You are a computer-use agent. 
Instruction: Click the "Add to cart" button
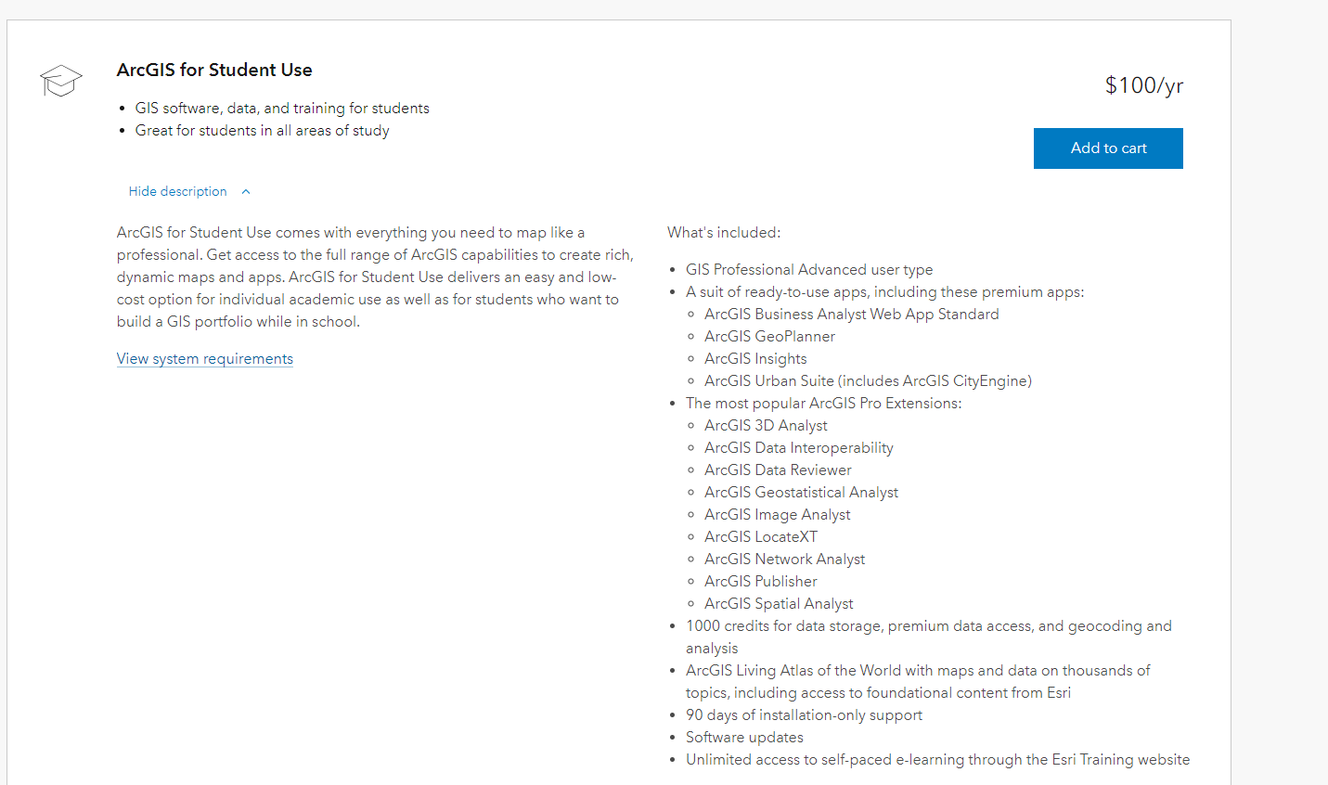(x=1108, y=148)
